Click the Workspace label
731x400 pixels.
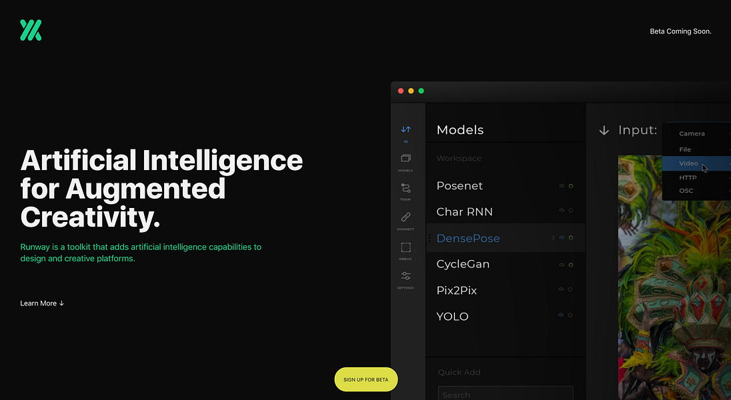tap(459, 159)
